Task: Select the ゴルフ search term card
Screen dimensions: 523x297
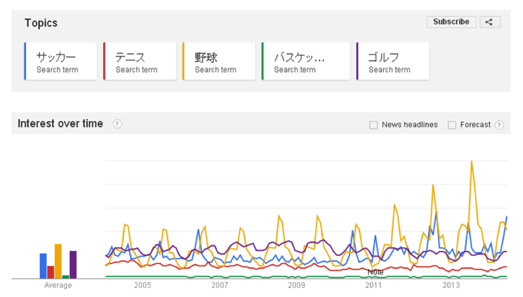Action: pyautogui.click(x=393, y=62)
